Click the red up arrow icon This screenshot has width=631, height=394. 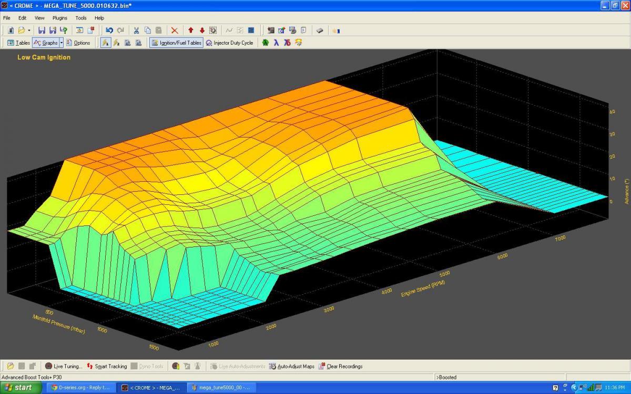[191, 30]
